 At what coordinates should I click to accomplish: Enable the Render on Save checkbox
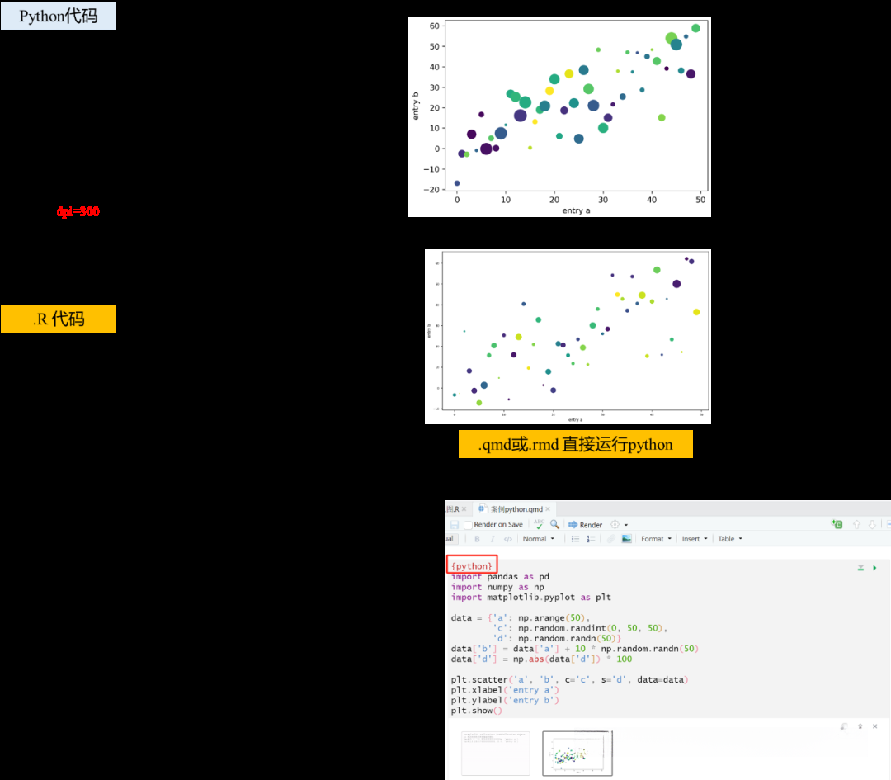tap(469, 525)
